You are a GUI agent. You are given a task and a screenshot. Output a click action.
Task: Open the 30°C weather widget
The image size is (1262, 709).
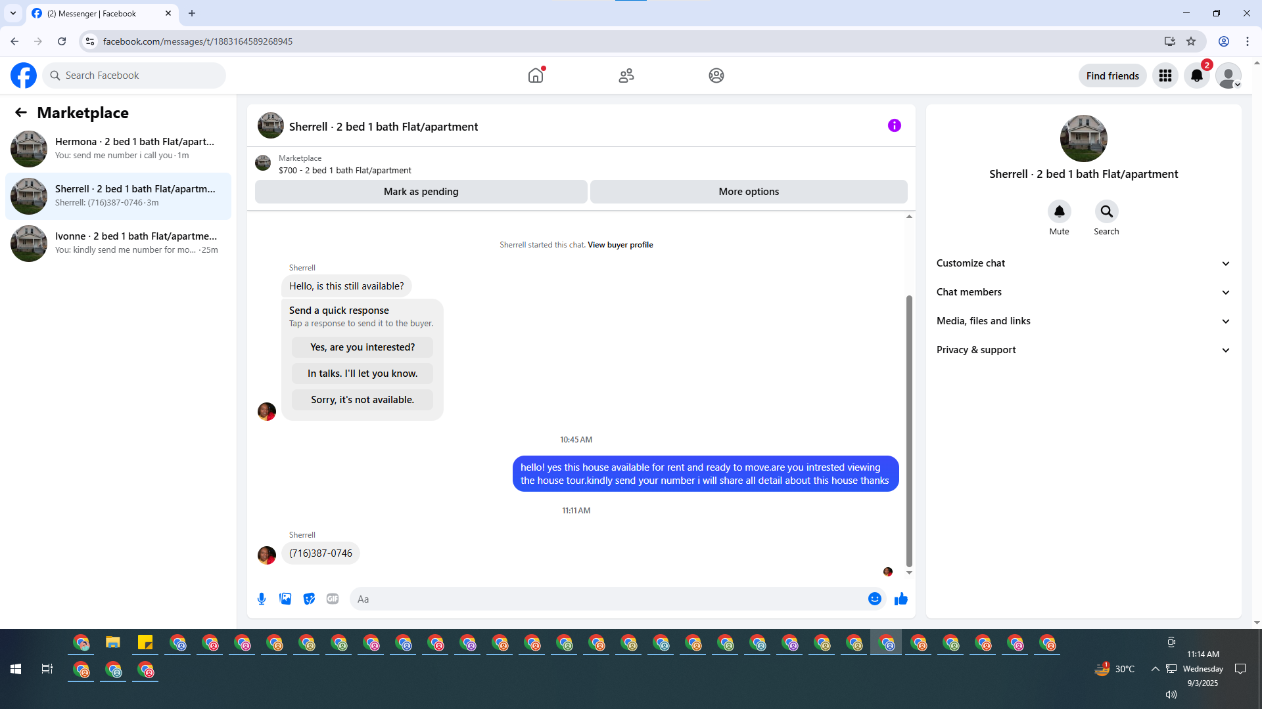click(x=1115, y=669)
